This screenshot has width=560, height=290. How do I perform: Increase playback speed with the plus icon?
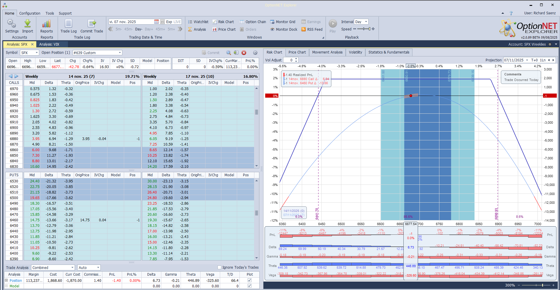click(x=373, y=29)
